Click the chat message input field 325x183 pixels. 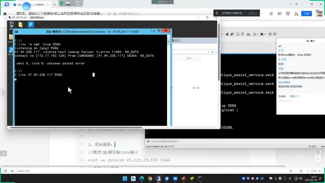[x=301, y=101]
